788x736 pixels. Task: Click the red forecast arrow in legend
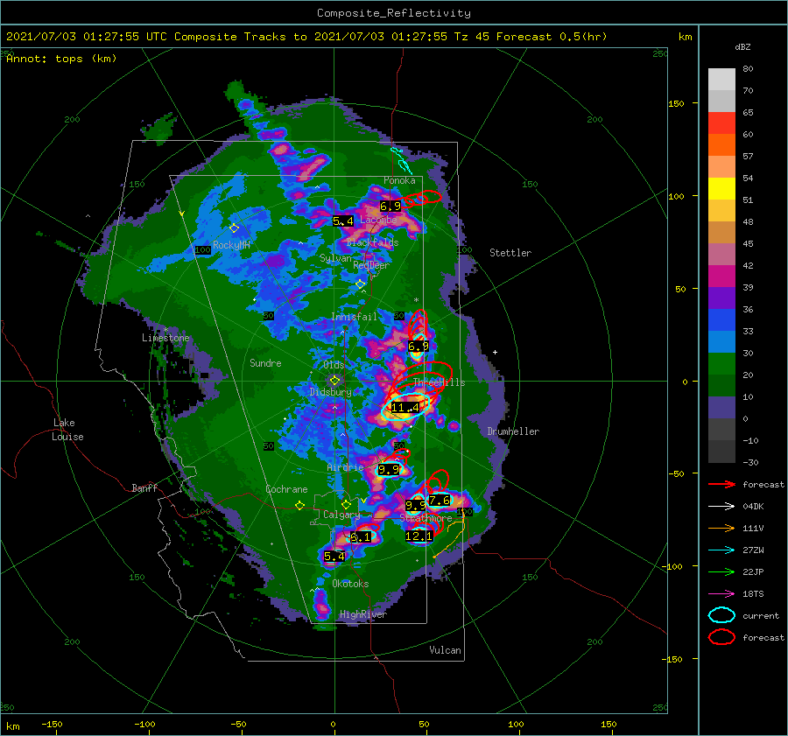721,484
